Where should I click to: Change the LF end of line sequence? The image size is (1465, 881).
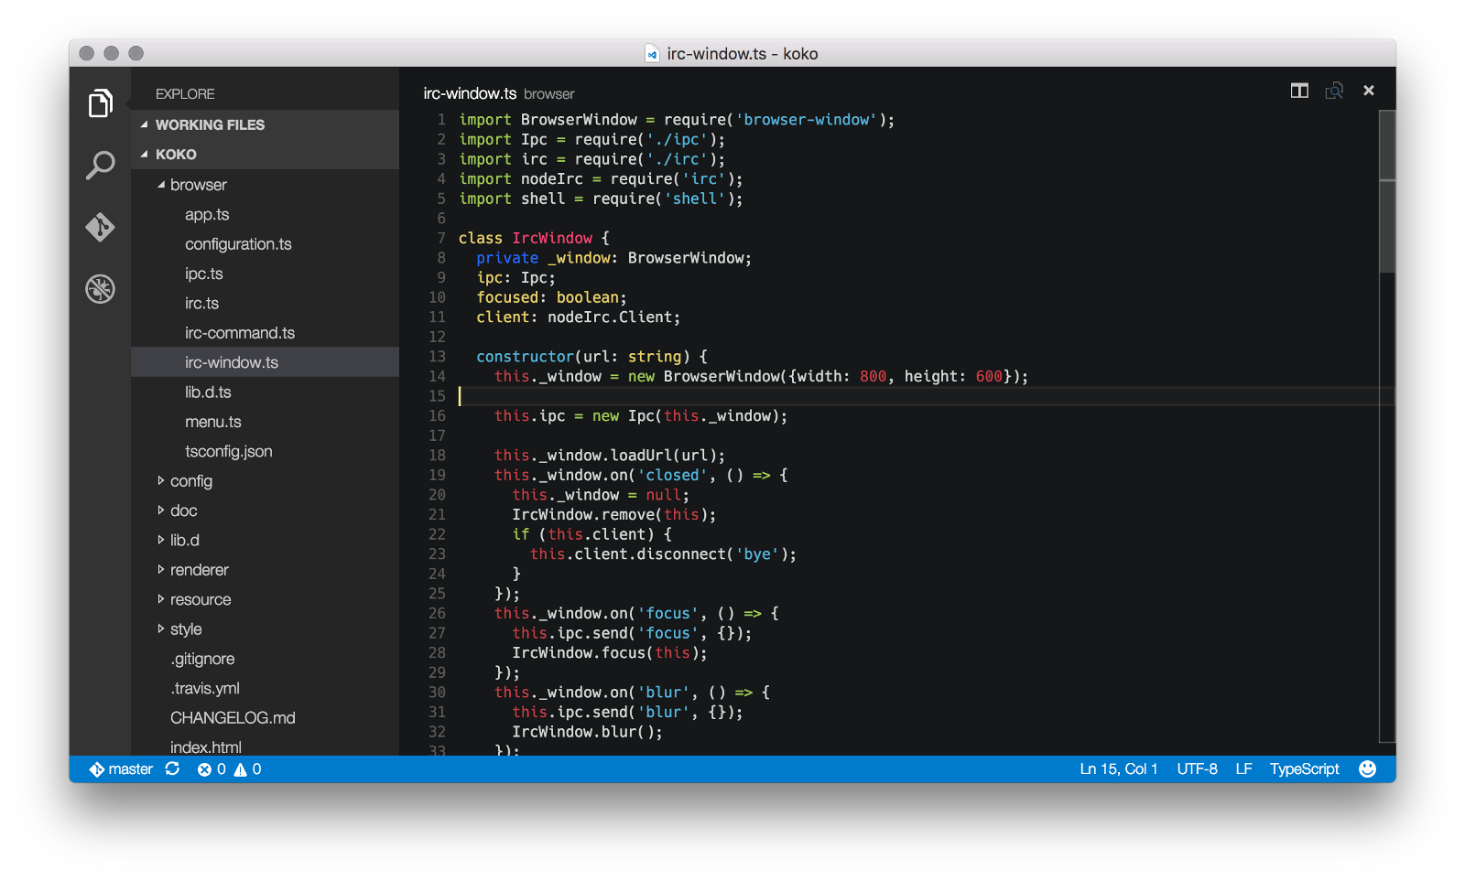[x=1243, y=769]
